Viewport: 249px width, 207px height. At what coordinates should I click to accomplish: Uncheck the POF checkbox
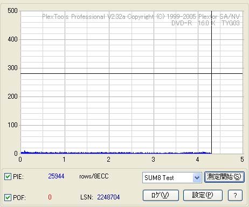(8, 197)
